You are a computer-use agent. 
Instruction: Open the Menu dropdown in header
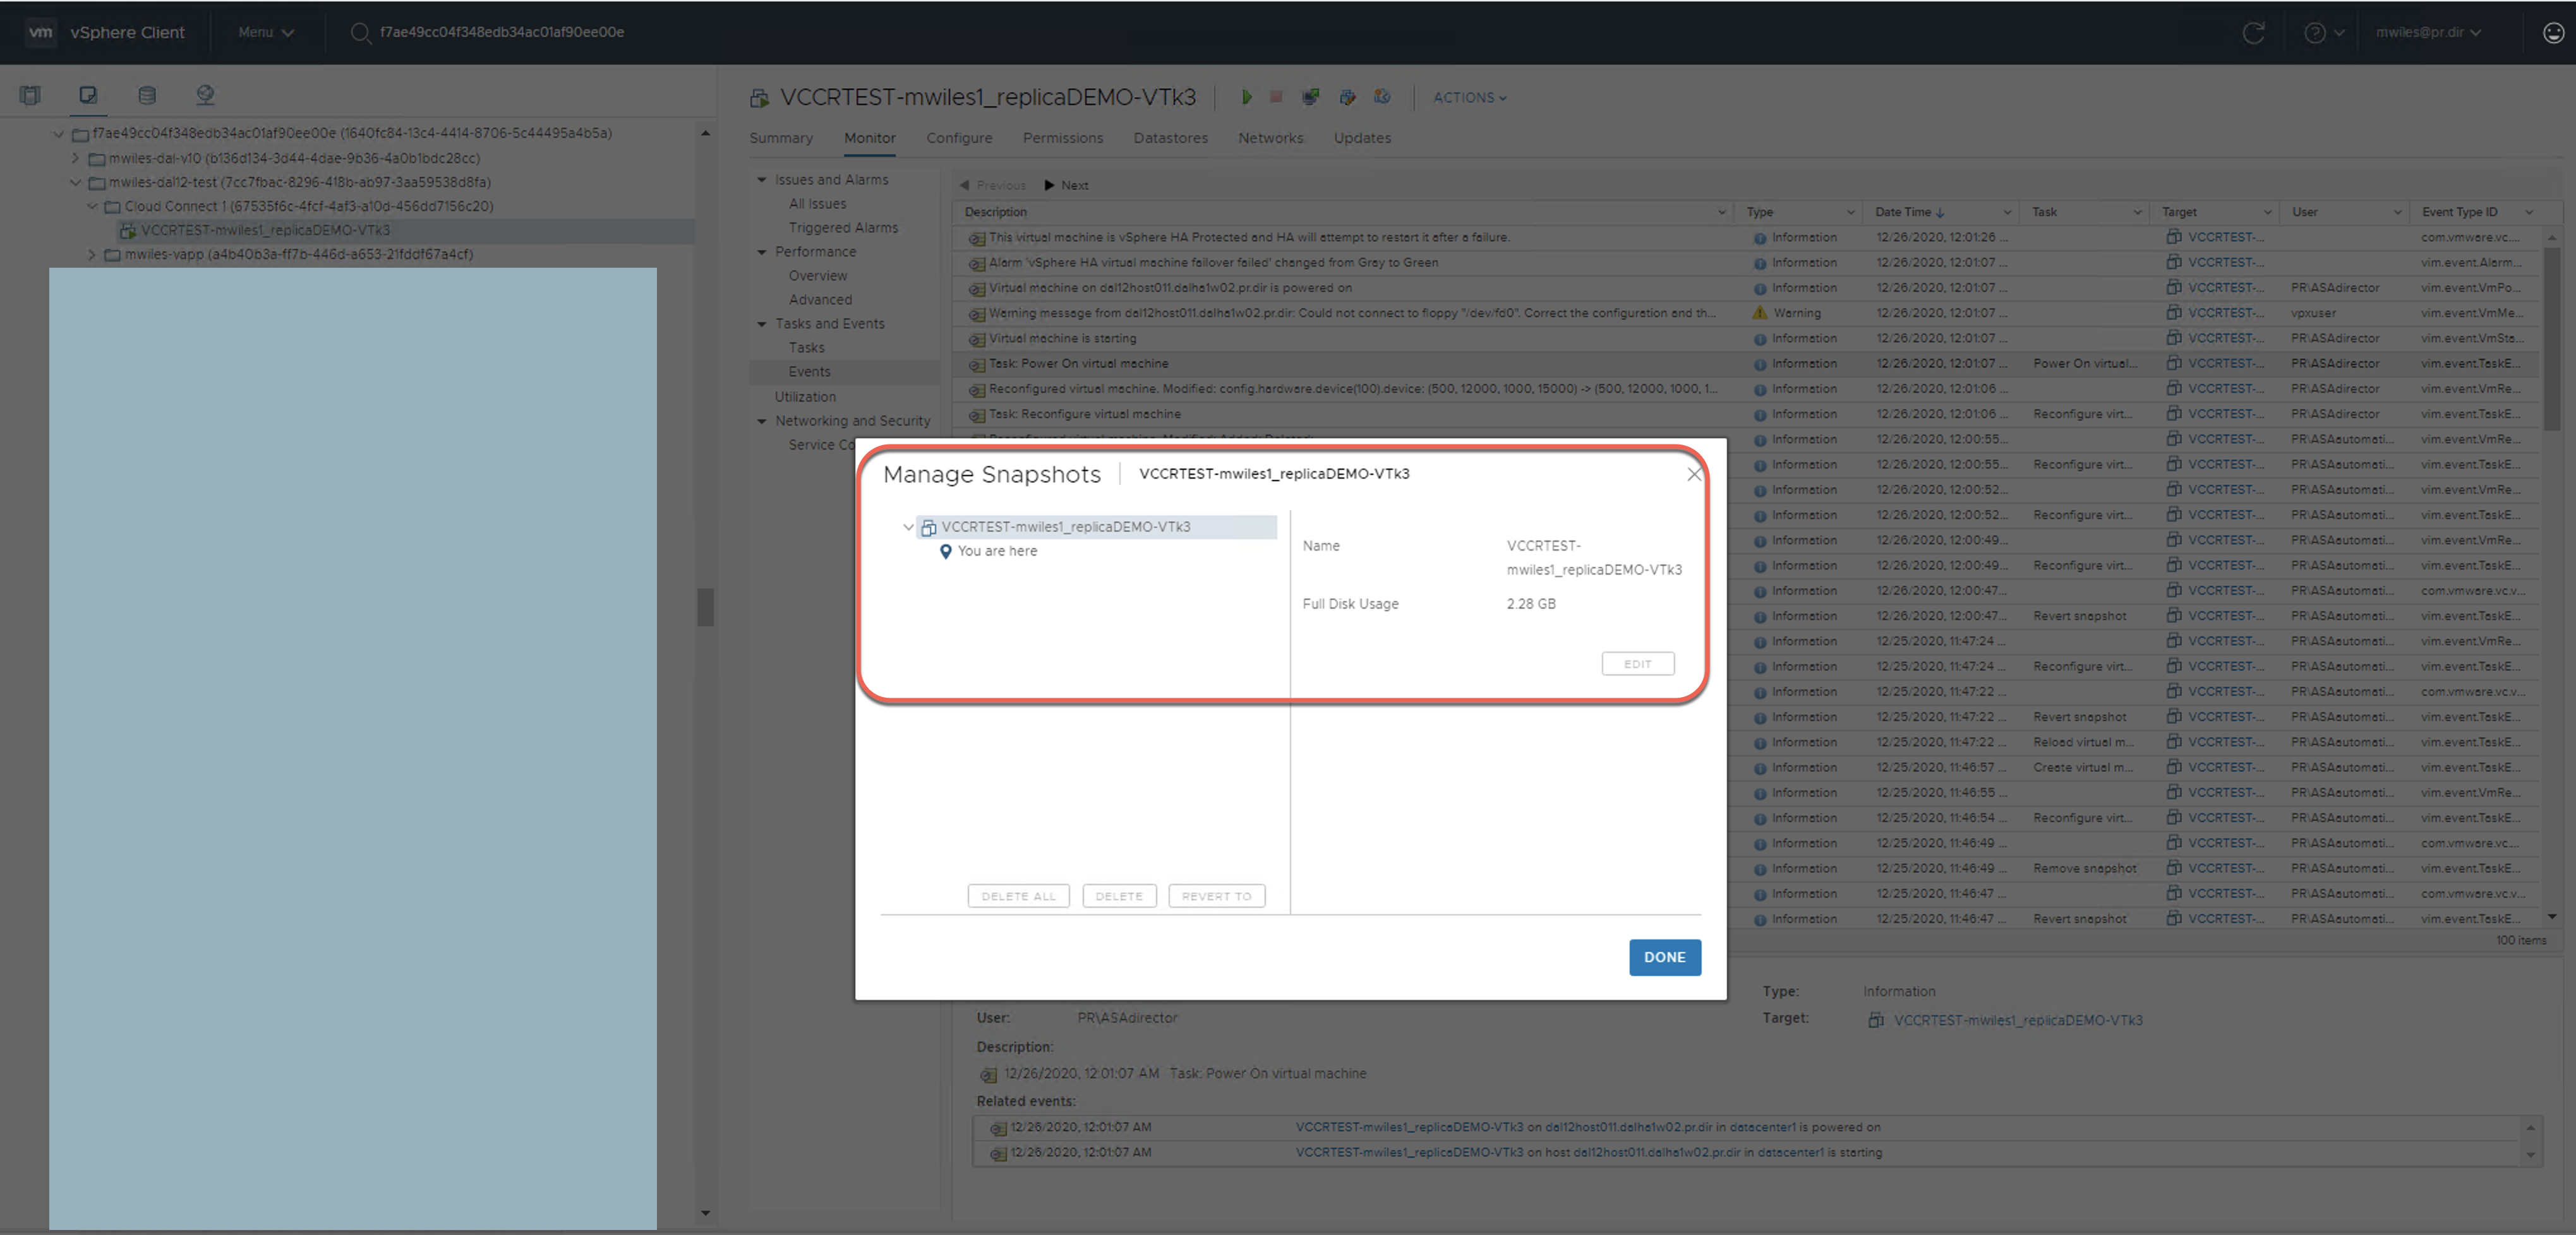click(265, 32)
